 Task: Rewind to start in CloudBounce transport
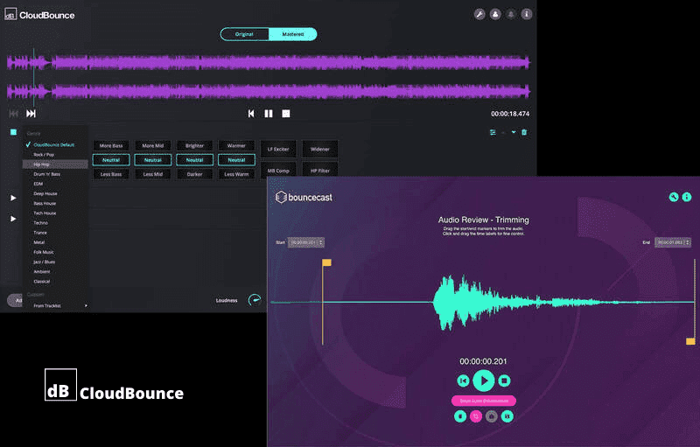pos(251,114)
